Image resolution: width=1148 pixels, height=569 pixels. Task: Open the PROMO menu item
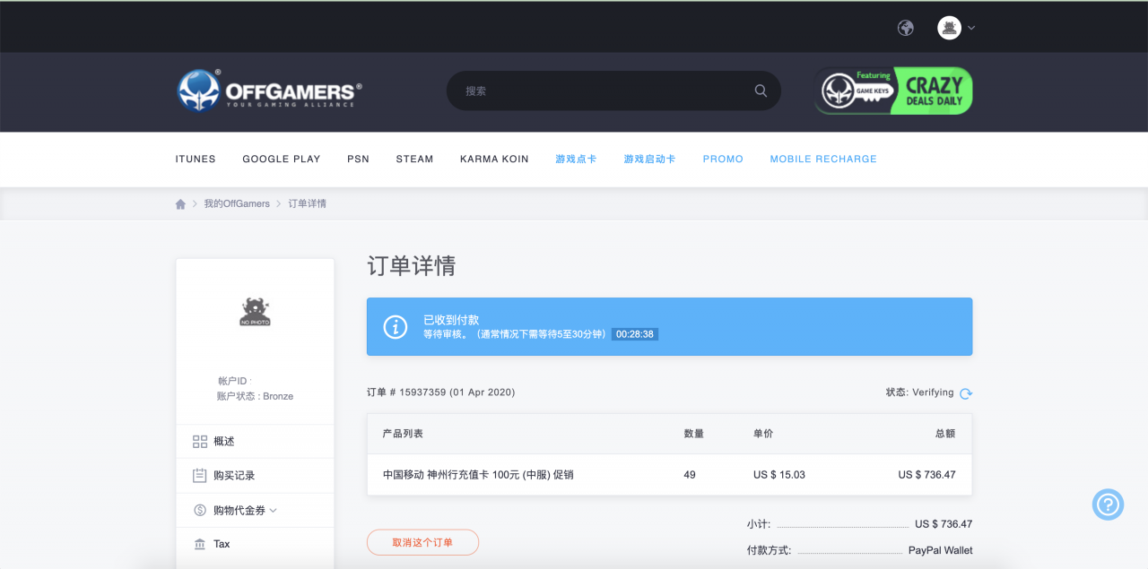click(x=723, y=159)
